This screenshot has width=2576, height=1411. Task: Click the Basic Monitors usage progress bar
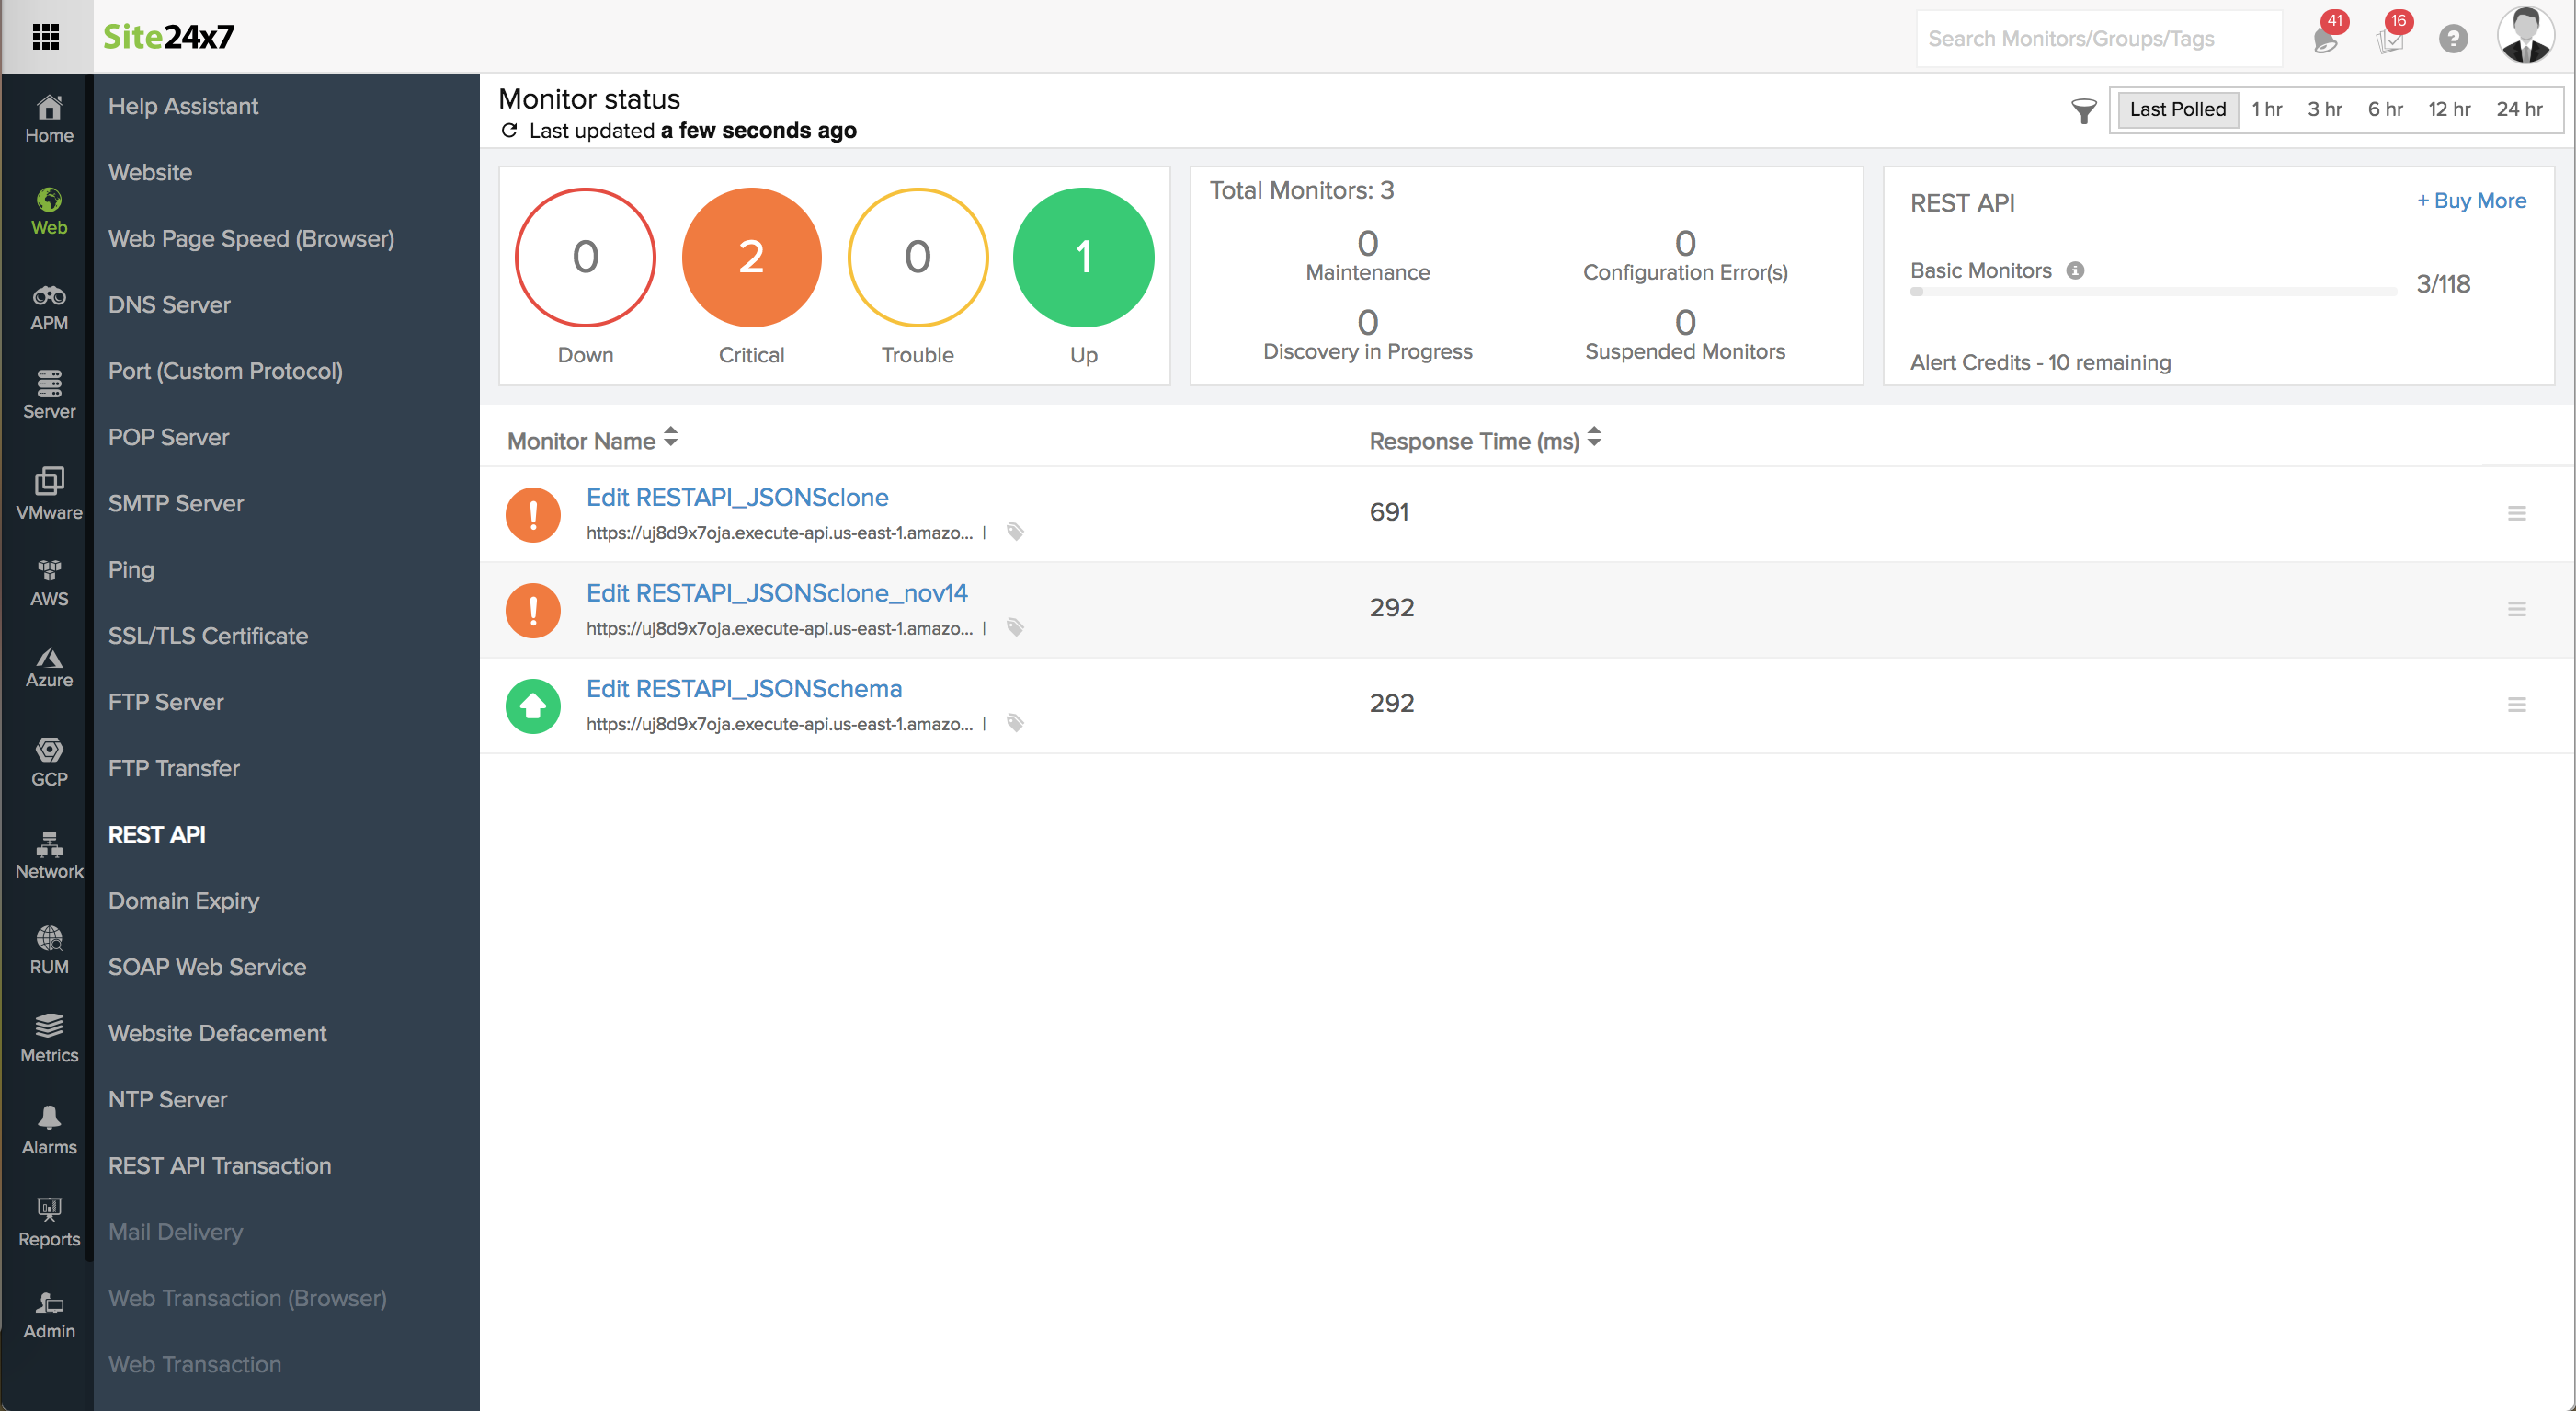(x=2150, y=292)
